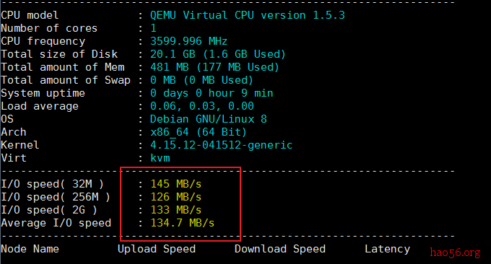The image size is (491, 264).
Task: Click the Total size of Disk value
Action: click(x=217, y=54)
